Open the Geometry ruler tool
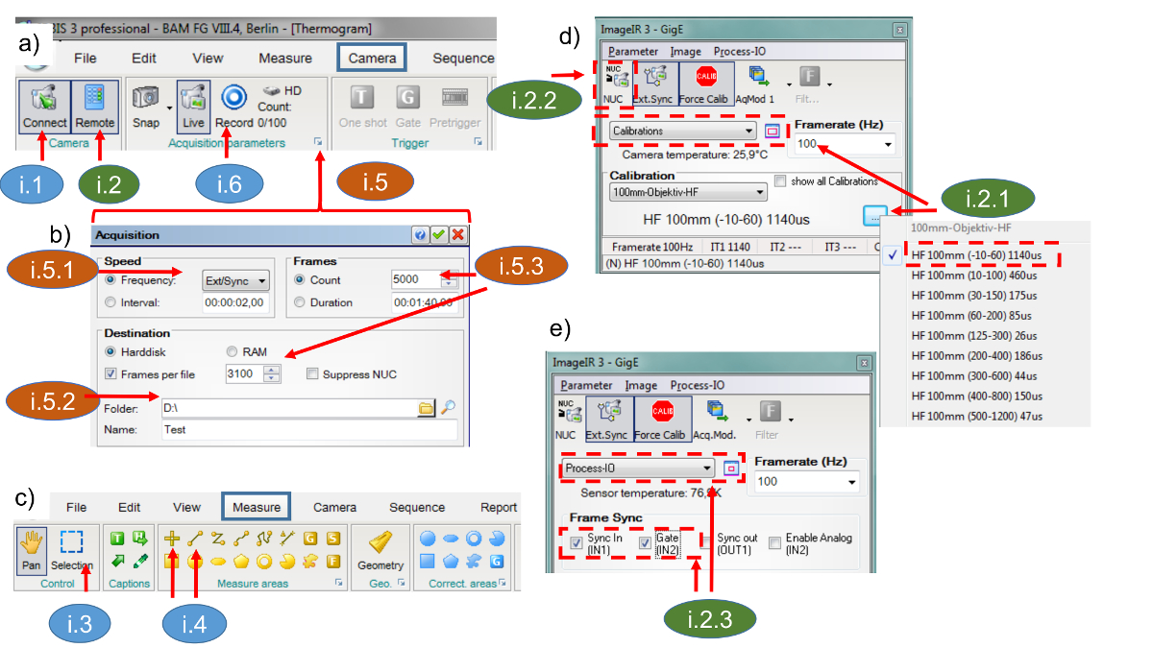 tap(380, 543)
